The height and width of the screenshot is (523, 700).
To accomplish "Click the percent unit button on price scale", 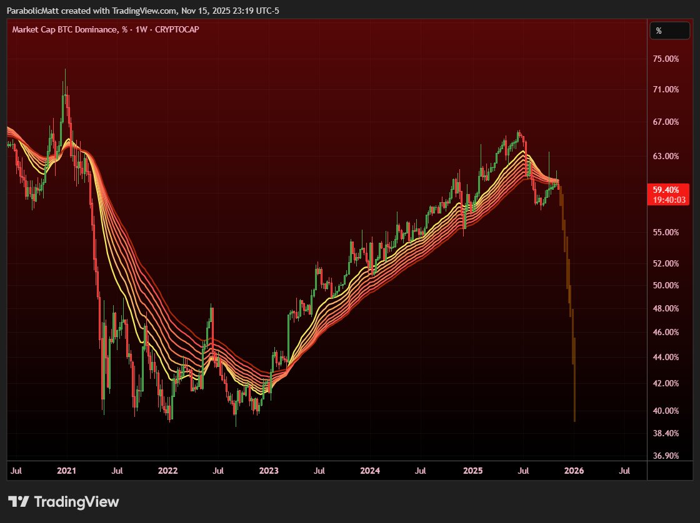I will (x=669, y=30).
